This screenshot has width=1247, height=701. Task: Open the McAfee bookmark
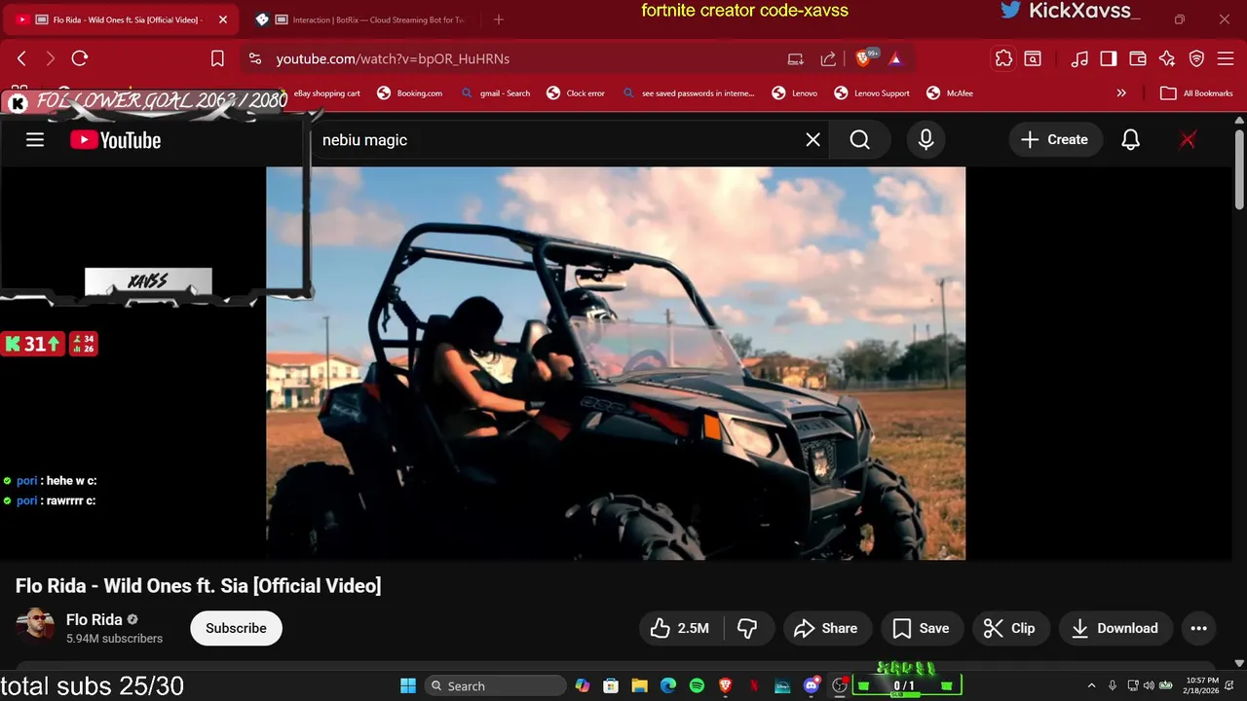[950, 93]
